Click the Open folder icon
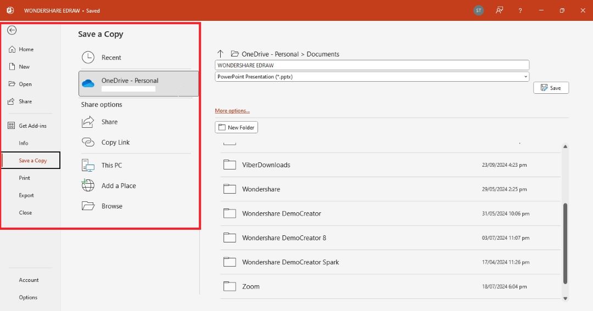Viewport: 593px width, 311px height. [12, 84]
